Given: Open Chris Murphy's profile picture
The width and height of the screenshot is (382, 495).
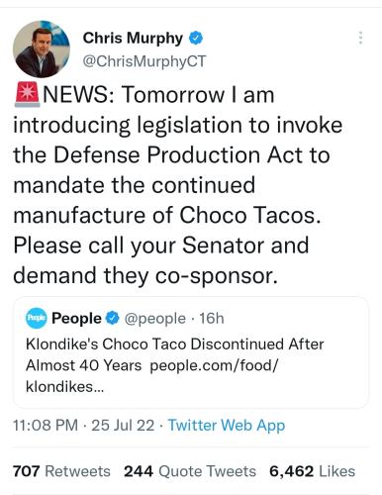Looking at the screenshot, I should click(42, 49).
